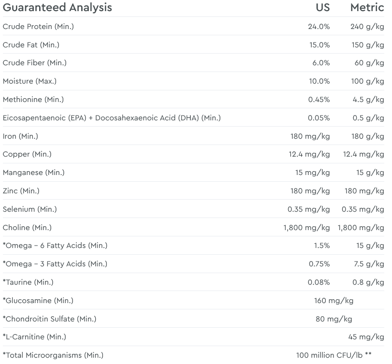Select the US column header
The image size is (392, 364).
[322, 8]
